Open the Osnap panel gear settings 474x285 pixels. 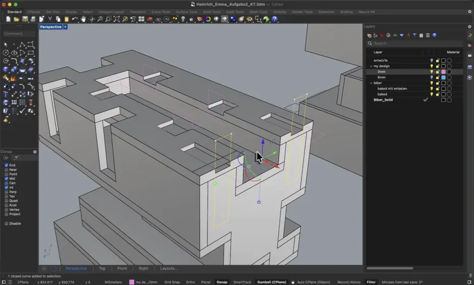pos(35,151)
